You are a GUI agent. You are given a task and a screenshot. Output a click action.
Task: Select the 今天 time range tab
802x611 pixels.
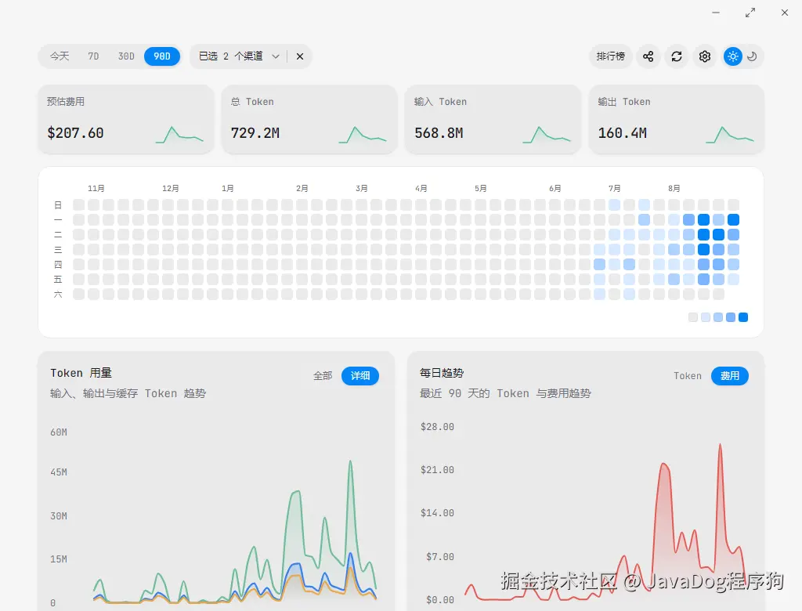point(60,56)
